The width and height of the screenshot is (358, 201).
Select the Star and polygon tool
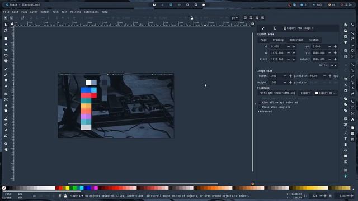point(6,50)
